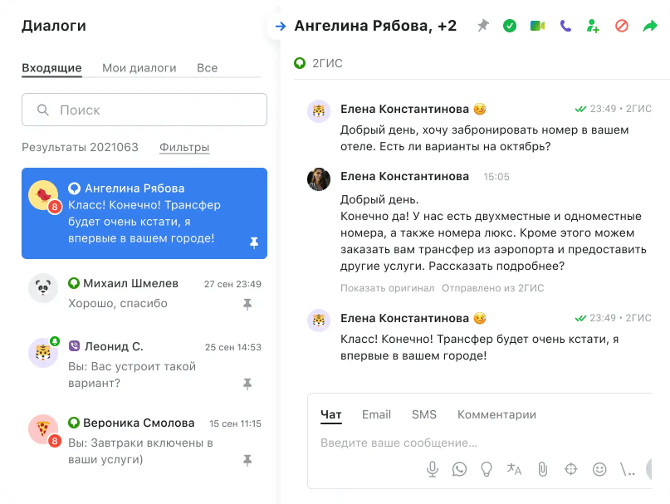Click the Михаил Шмелев panda avatar
The width and height of the screenshot is (670, 504).
[x=43, y=288]
